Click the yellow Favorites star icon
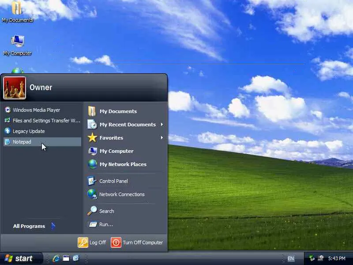Image resolution: width=353 pixels, height=265 pixels. [x=92, y=138]
